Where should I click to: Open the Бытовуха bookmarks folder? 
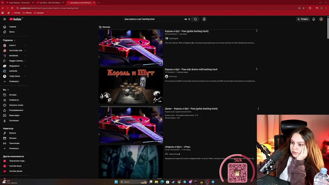pos(39,13)
